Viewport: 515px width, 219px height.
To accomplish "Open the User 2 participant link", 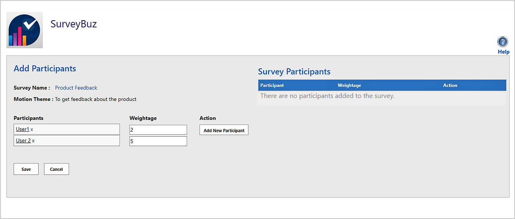I will point(23,141).
